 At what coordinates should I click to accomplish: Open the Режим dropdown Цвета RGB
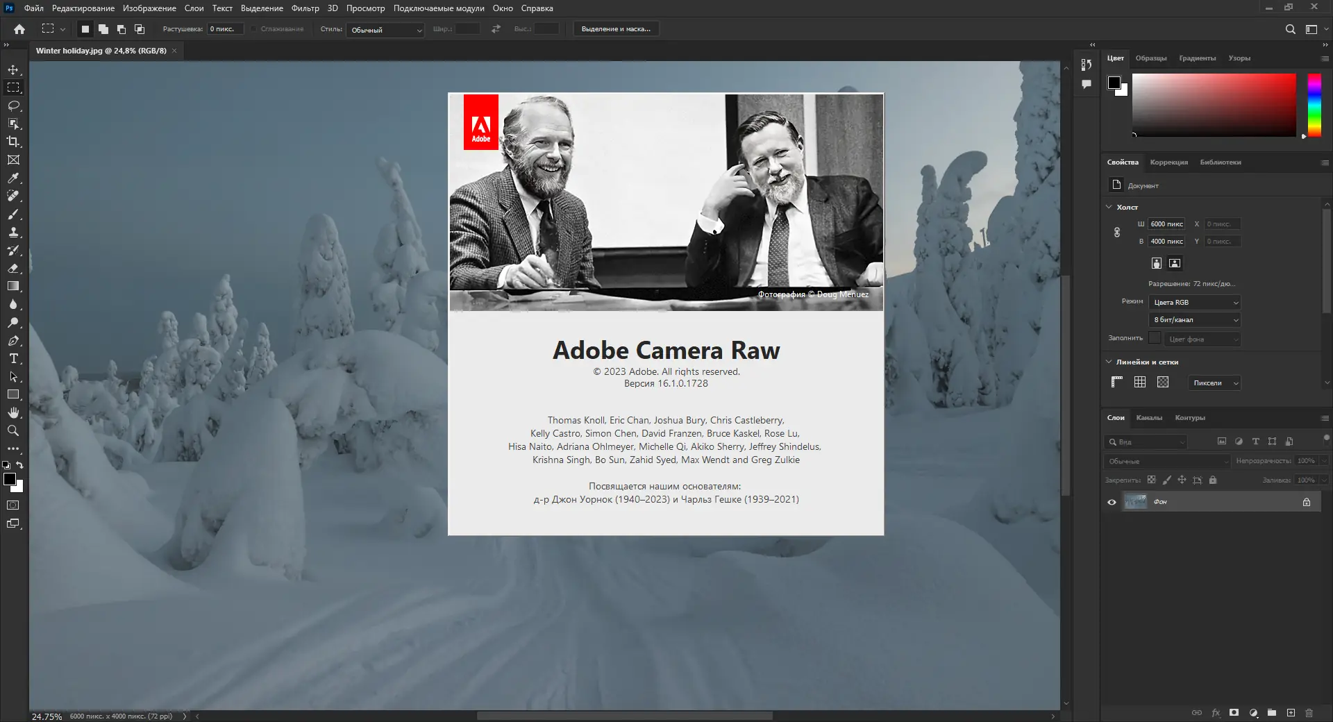tap(1195, 303)
